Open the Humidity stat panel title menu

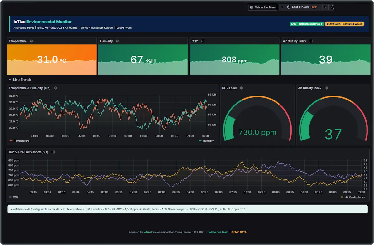click(x=106, y=41)
